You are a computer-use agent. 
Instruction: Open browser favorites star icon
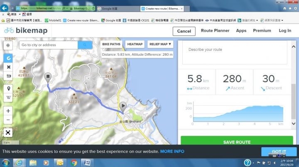tap(290, 9)
